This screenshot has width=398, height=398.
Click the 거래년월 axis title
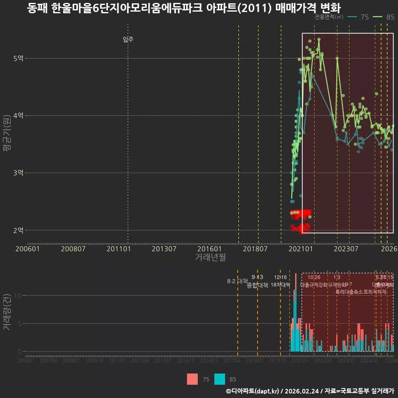(x=211, y=257)
